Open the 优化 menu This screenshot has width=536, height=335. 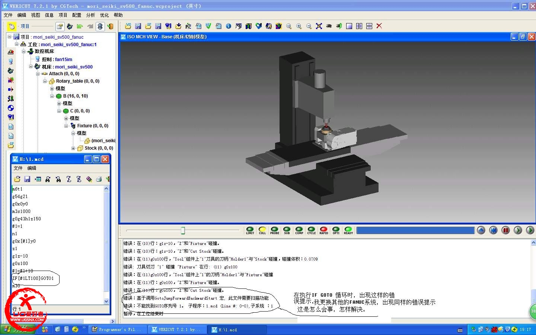(x=105, y=15)
